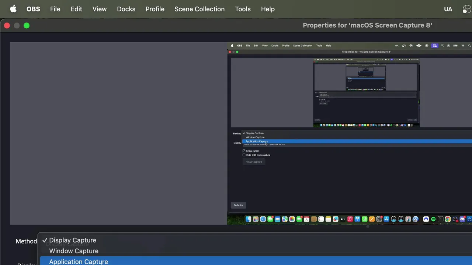Click the green zoom window button
This screenshot has width=472, height=265.
pyautogui.click(x=27, y=25)
